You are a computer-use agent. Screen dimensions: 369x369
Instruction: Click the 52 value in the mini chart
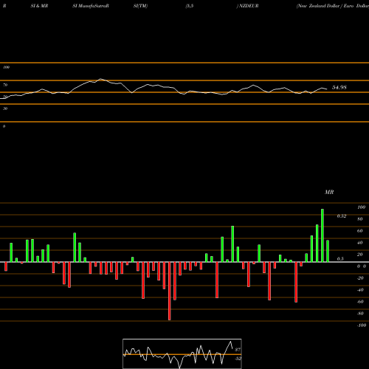pos(238,359)
